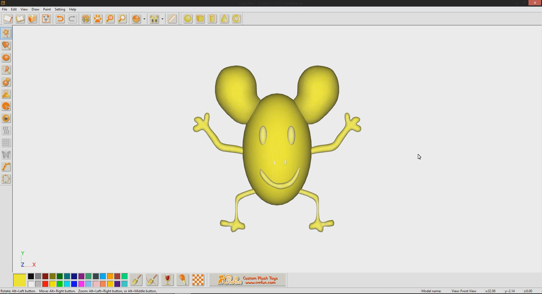Select the pie-slice cut tool
This screenshot has width=542, height=294.
pyautogui.click(x=6, y=106)
